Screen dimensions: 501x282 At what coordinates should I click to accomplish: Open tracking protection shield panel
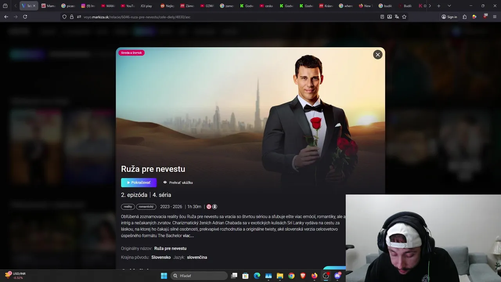65,17
